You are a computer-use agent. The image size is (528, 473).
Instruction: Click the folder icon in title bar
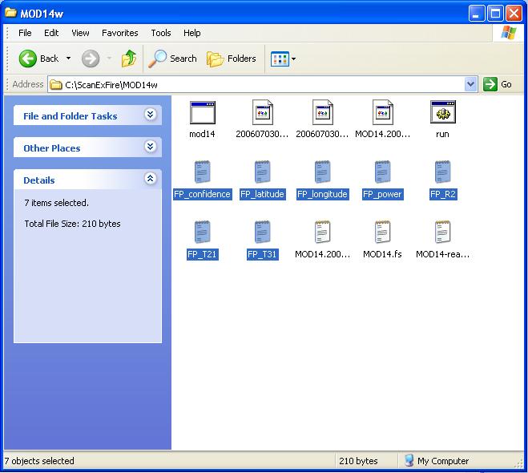coord(10,13)
